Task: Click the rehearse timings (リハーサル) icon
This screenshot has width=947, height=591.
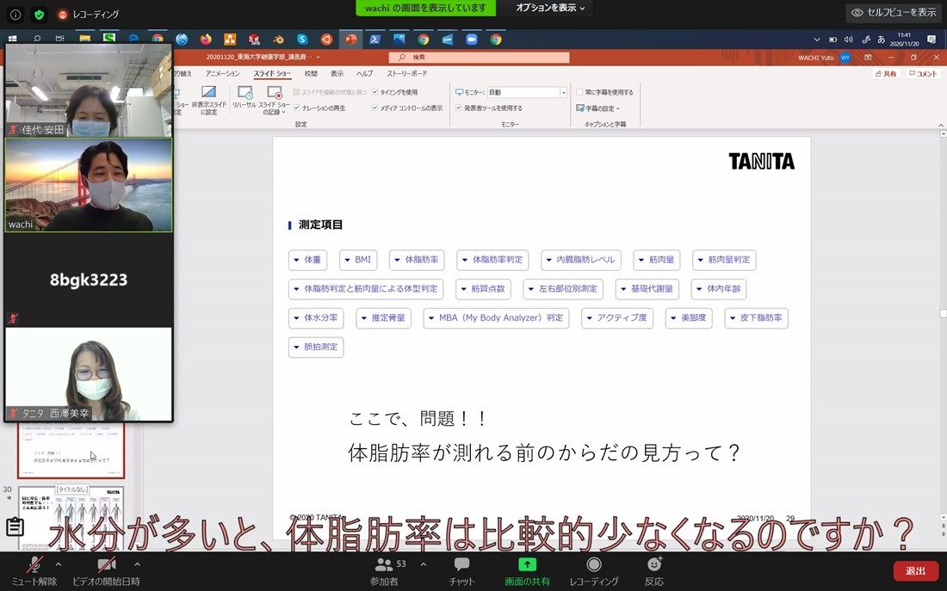Action: 244,97
